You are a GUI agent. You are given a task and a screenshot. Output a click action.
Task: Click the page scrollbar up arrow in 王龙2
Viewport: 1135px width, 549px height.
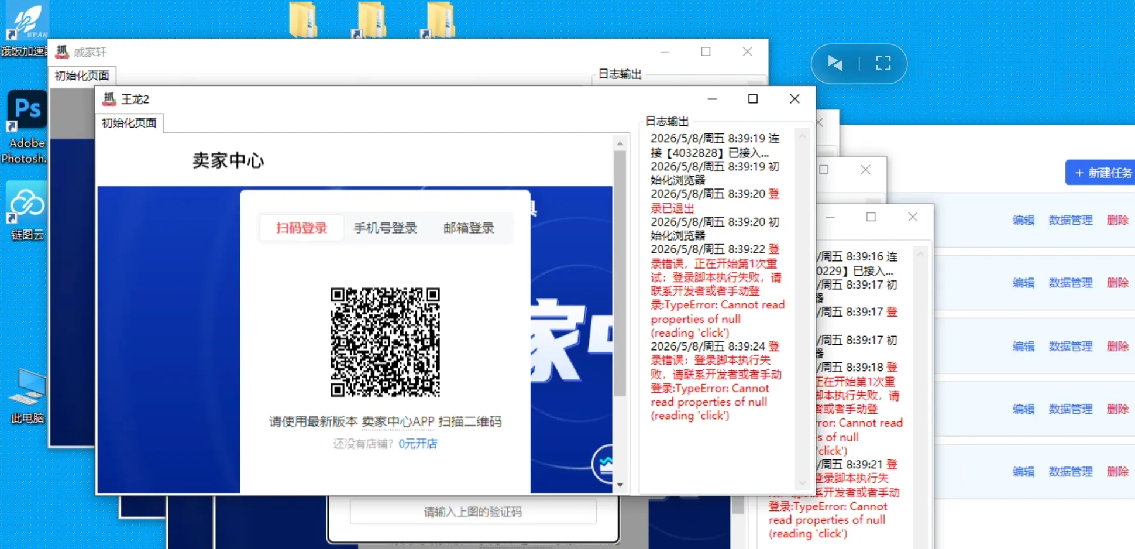click(620, 143)
